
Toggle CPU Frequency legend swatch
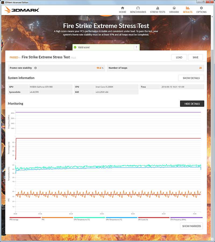click(x=186, y=218)
